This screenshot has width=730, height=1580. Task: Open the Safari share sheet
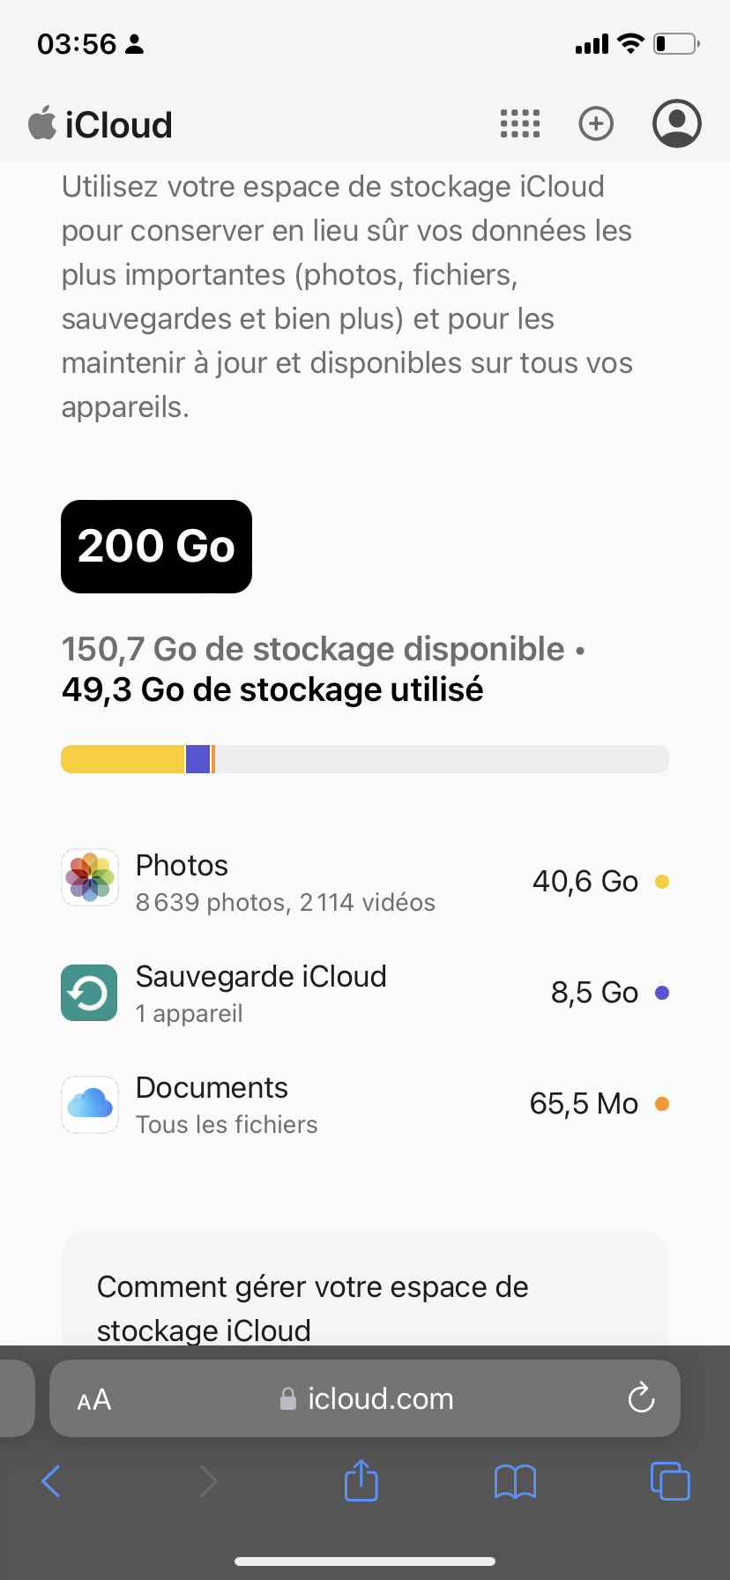pos(361,1480)
